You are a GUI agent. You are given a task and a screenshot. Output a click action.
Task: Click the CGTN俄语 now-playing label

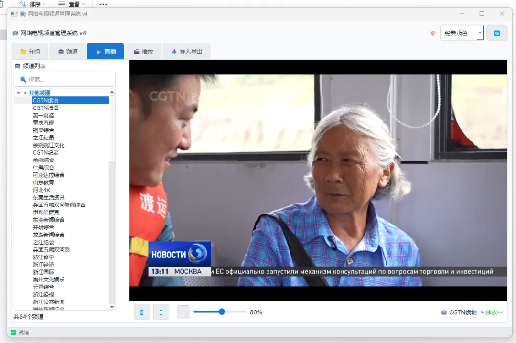point(462,312)
